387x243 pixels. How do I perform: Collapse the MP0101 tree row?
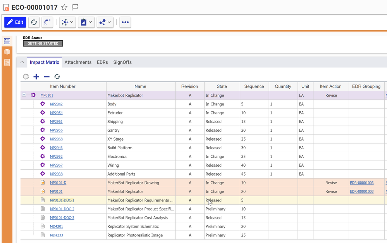pyautogui.click(x=24, y=95)
